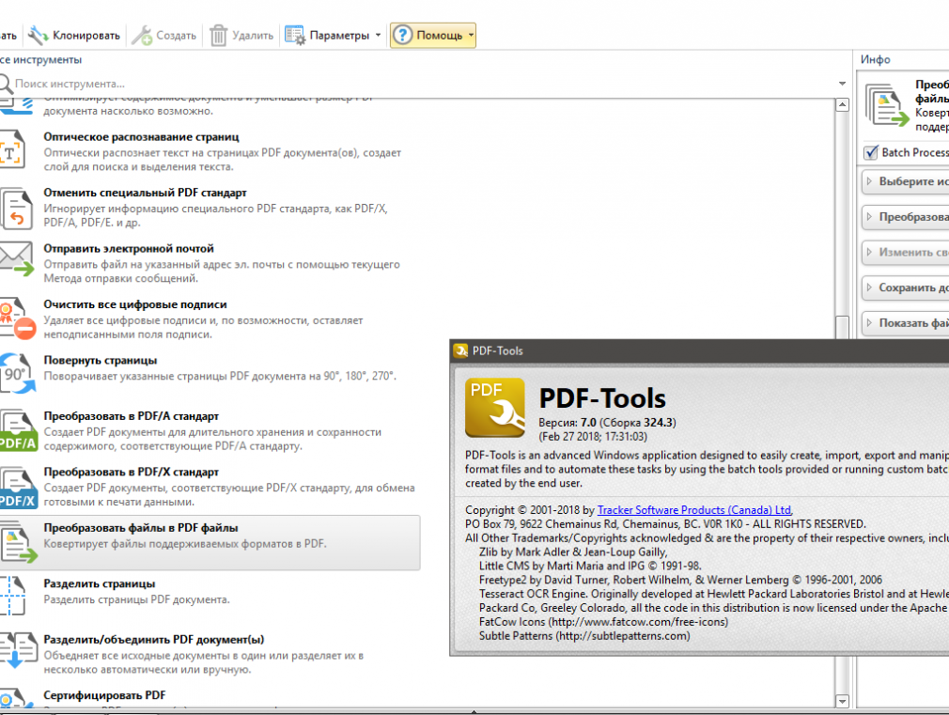Select Отменить специальный PDF стандарт title
949x715 pixels.
(x=145, y=193)
